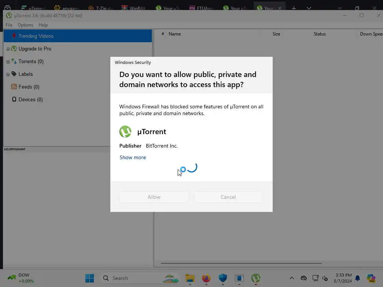Viewport: 383px width, 287px height.
Task: Open the File menu in µTorrent
Action: click(x=9, y=25)
